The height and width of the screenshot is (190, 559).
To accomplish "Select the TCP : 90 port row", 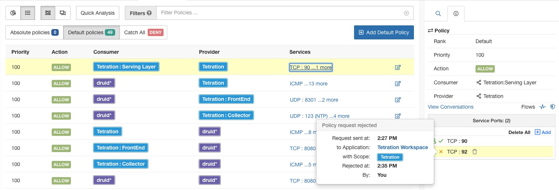I will [491, 141].
